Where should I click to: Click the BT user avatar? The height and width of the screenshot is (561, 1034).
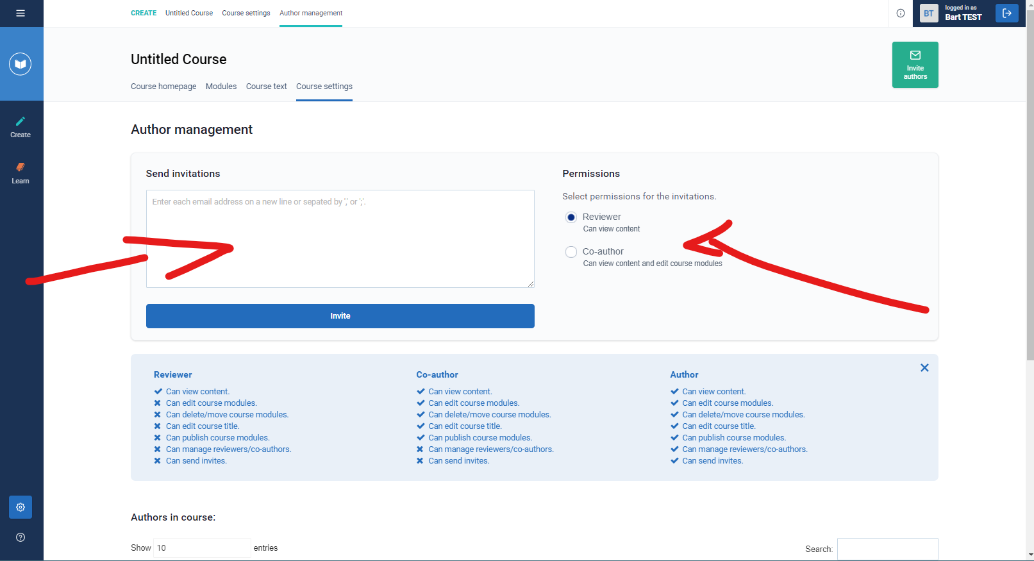(x=929, y=13)
